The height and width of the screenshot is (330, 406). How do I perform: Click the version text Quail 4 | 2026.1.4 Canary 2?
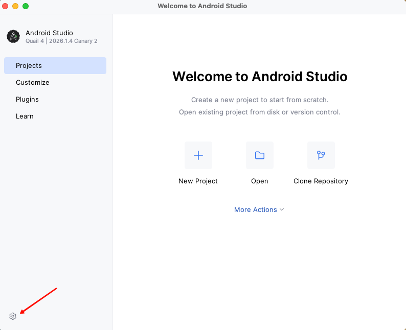click(61, 41)
